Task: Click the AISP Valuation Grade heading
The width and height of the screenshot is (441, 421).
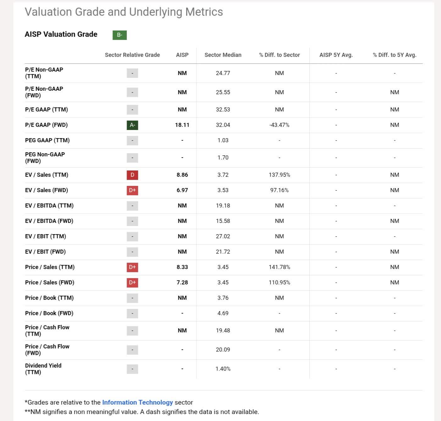Action: pyautogui.click(x=61, y=34)
